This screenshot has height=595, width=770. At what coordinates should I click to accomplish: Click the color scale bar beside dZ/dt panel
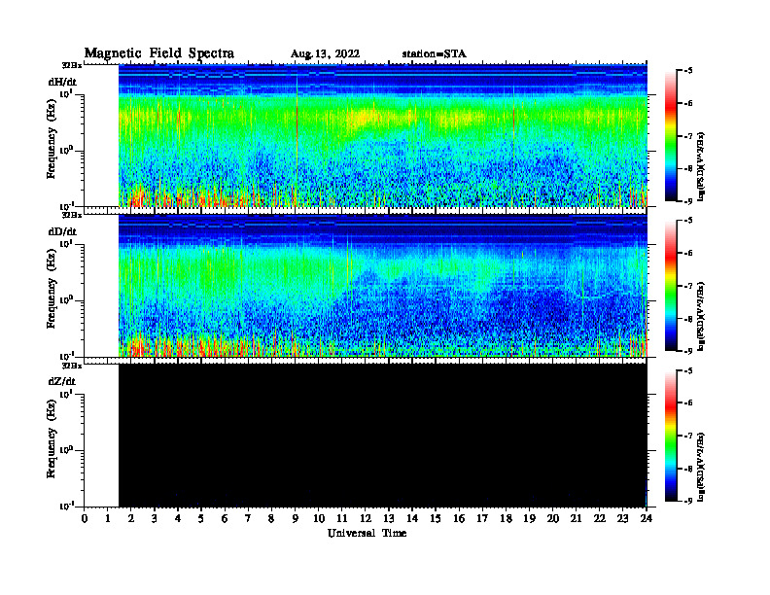[670, 436]
